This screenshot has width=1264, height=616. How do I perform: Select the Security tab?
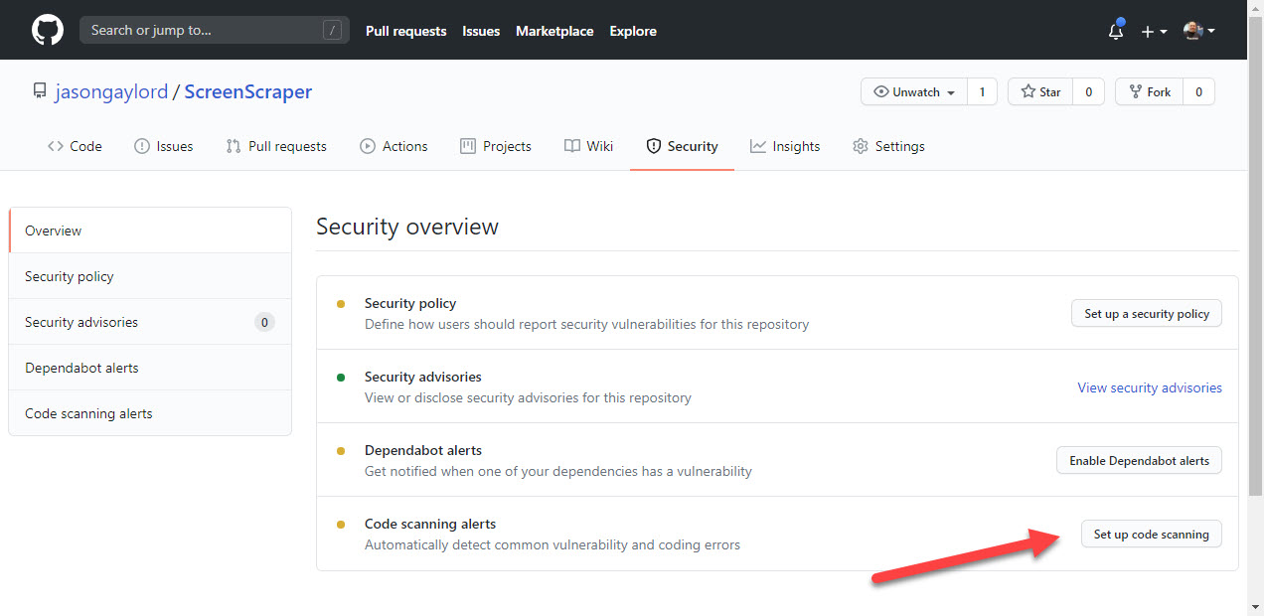(x=682, y=146)
